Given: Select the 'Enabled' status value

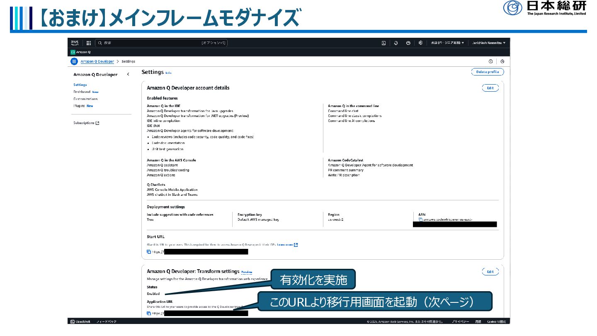Looking at the screenshot, I should click(153, 293).
